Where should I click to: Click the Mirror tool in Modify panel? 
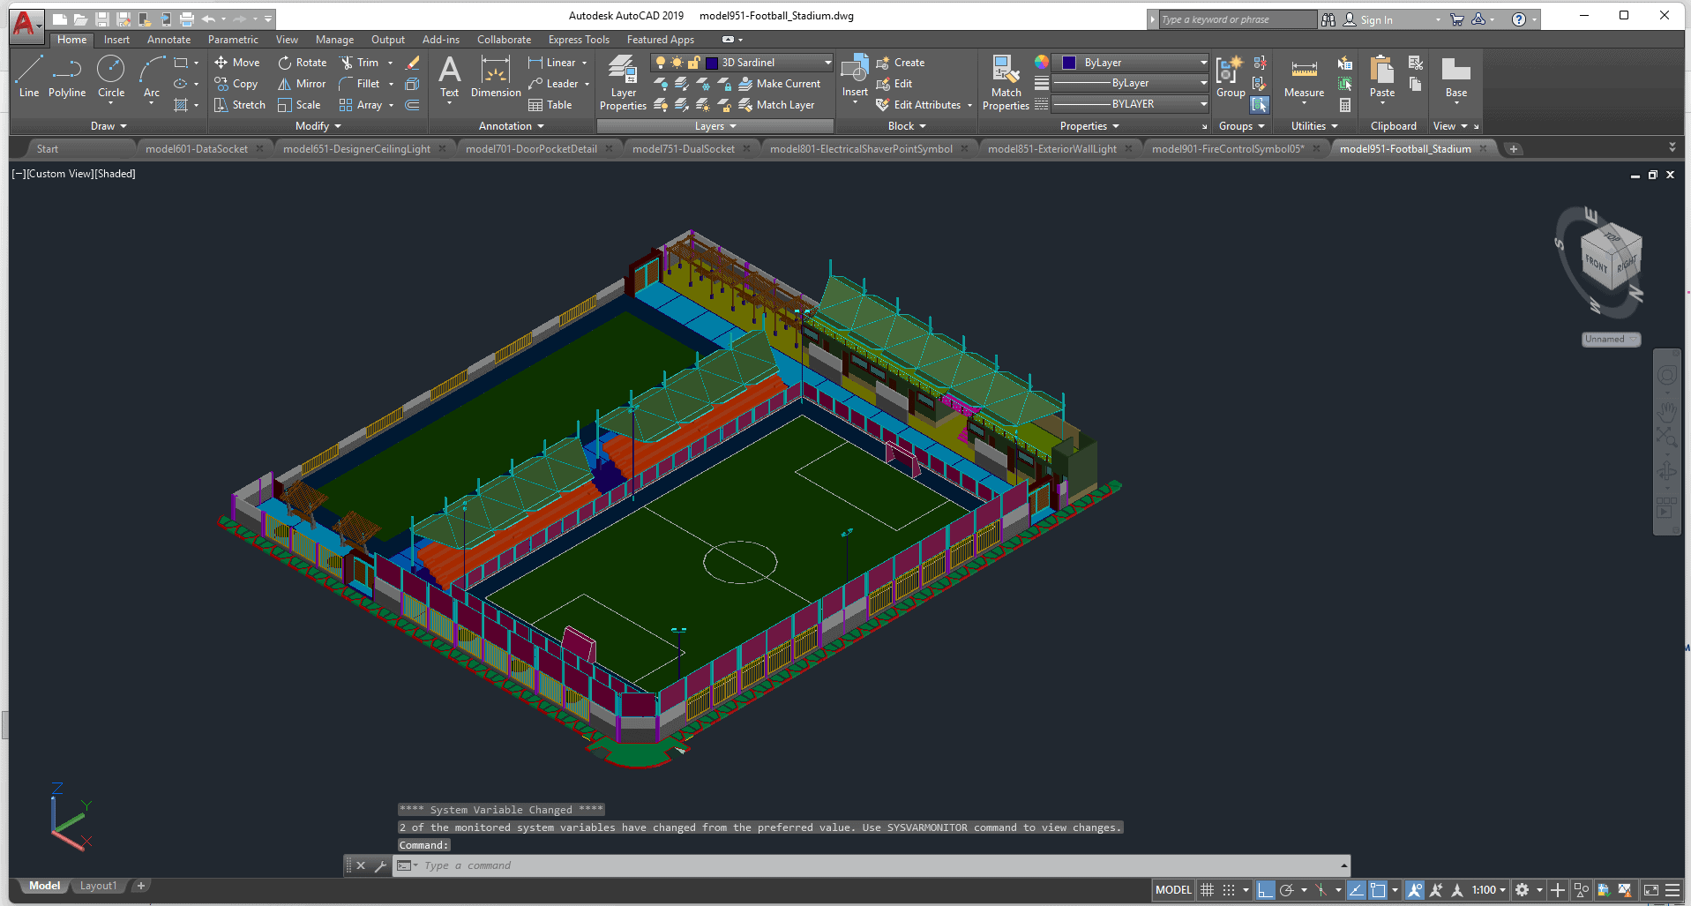[x=302, y=84]
